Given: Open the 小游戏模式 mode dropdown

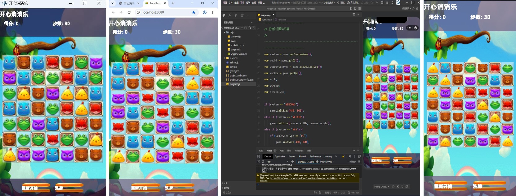Looking at the screenshot, I should 329,2.
